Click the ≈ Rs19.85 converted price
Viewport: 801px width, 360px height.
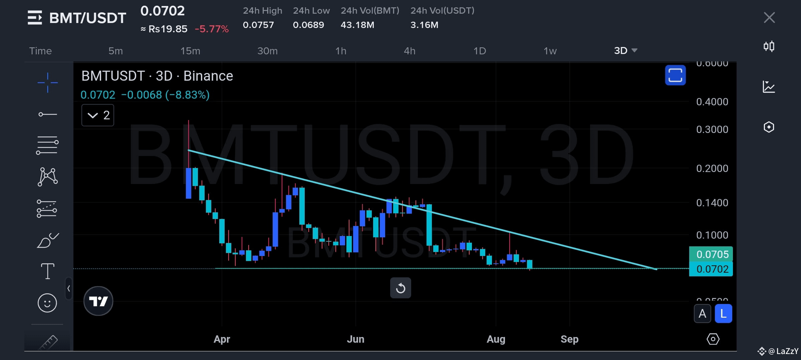pyautogui.click(x=164, y=29)
